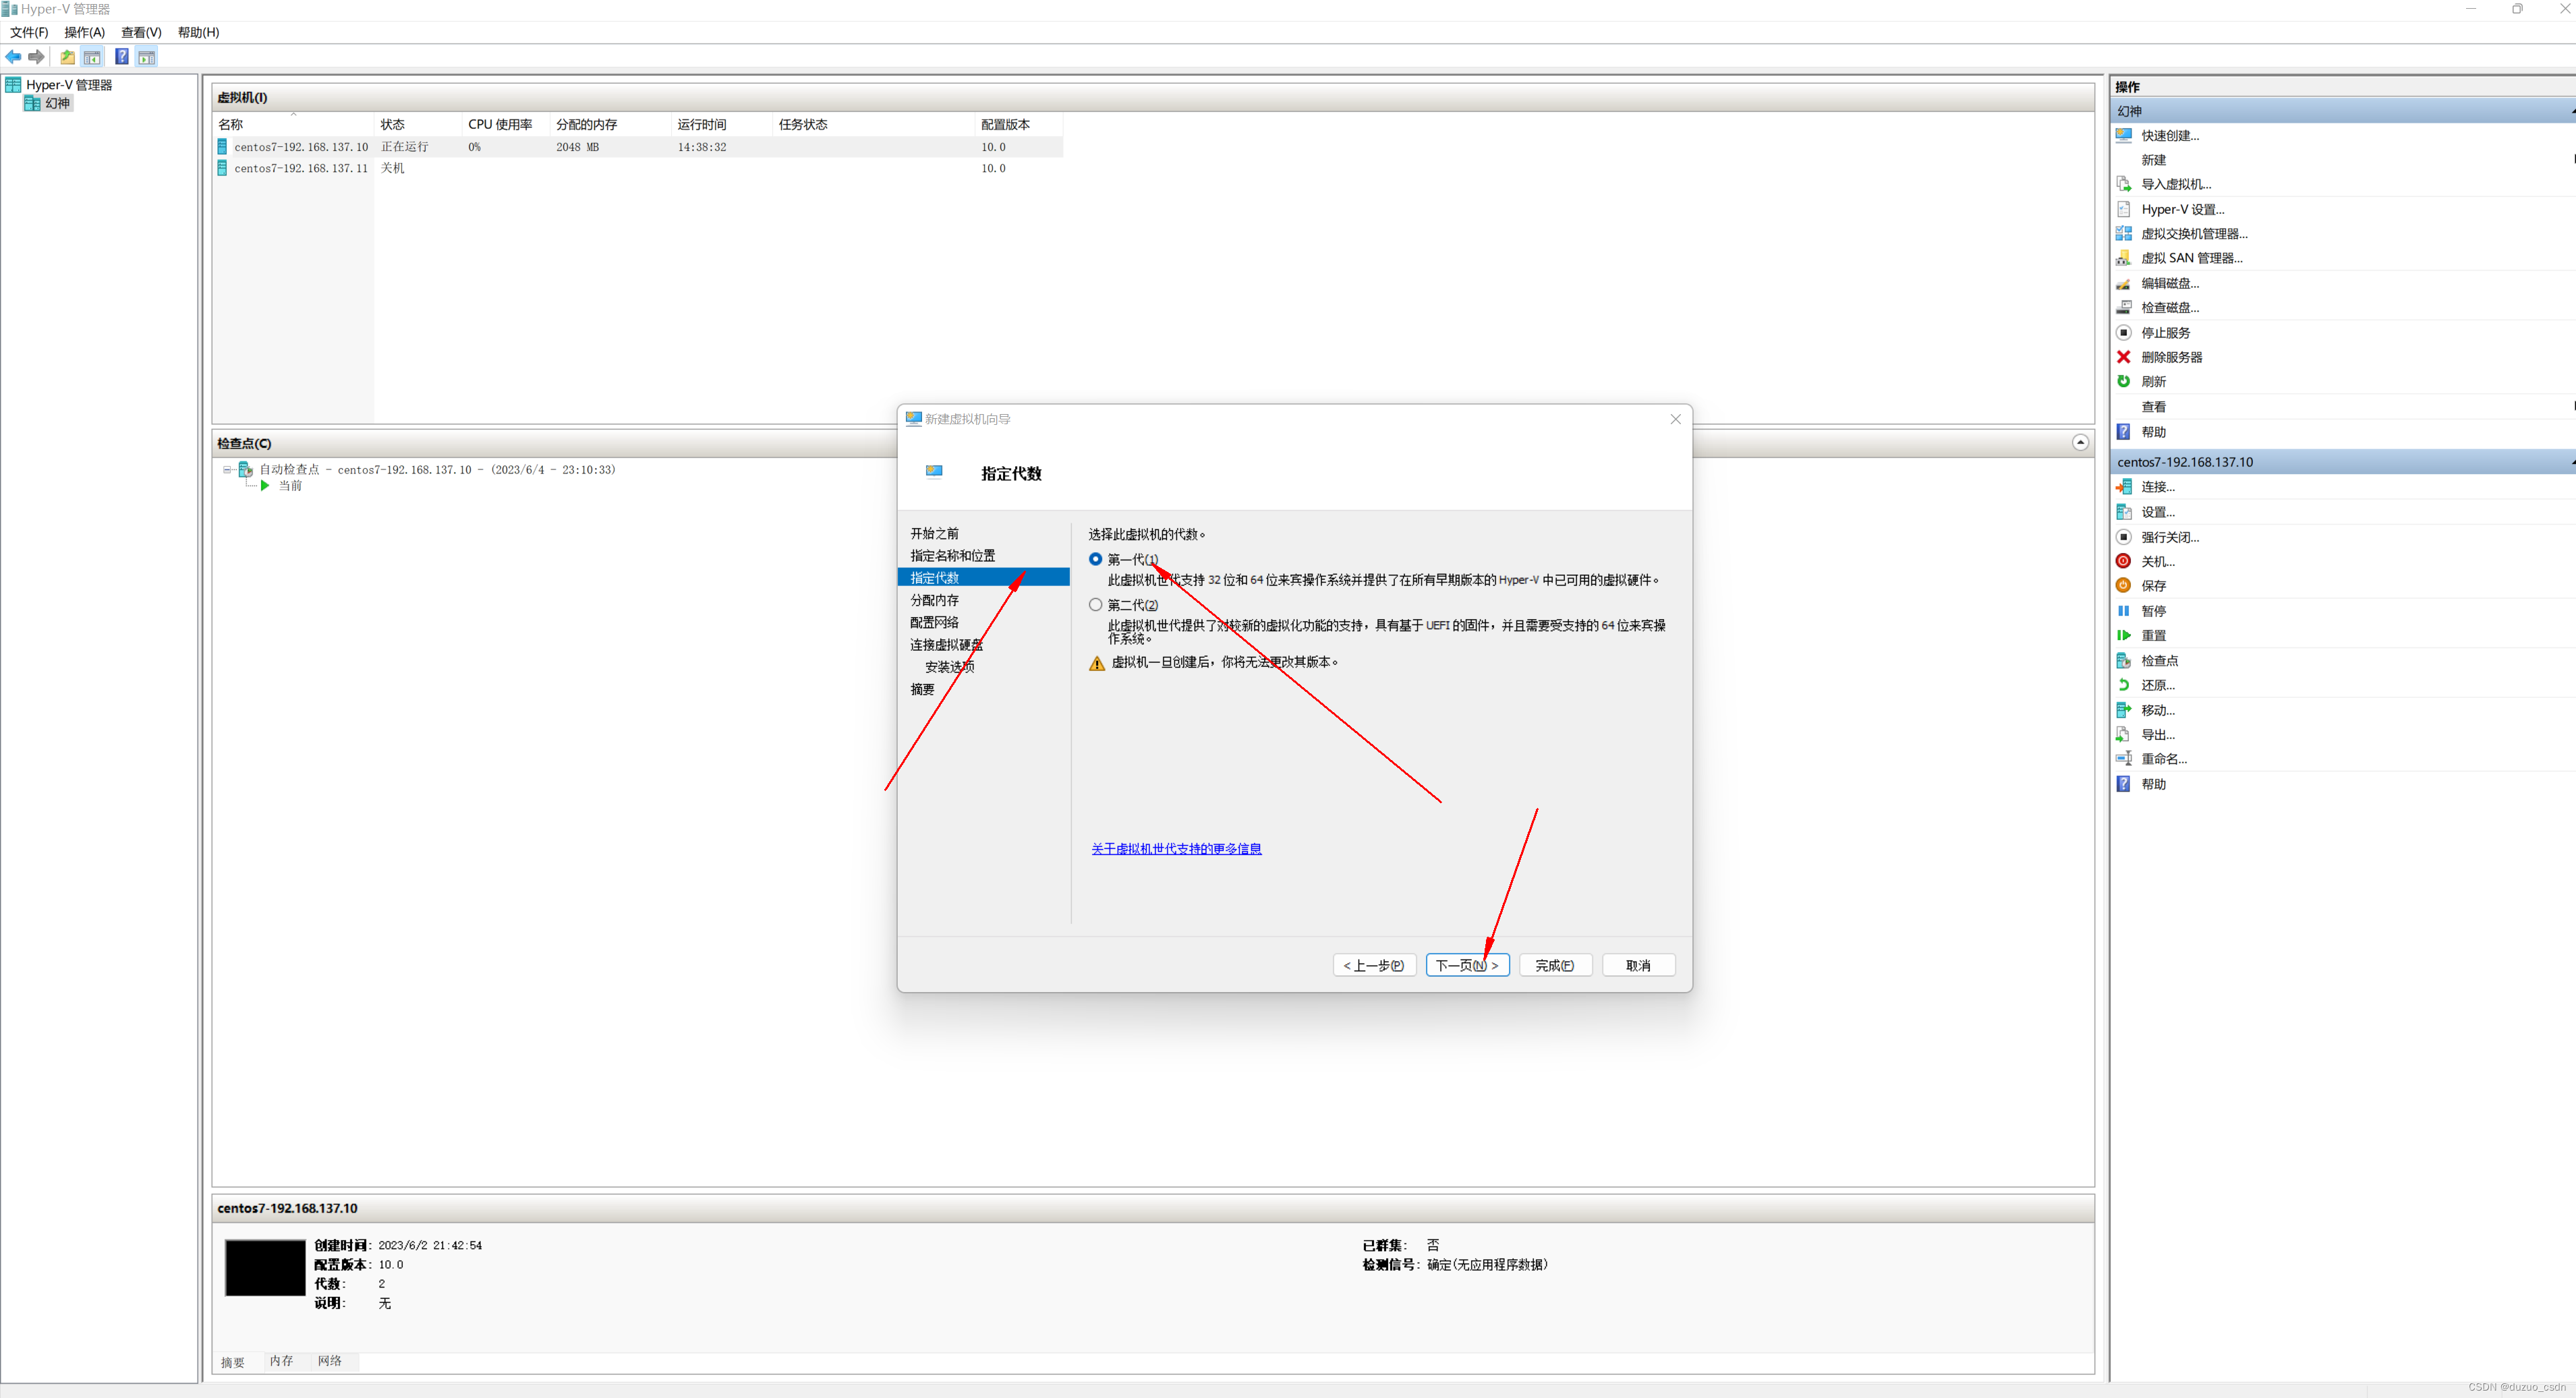Select VM centos7-192.168.137.10 row
Screen dimensions: 2576x1398
pyautogui.click(x=638, y=146)
